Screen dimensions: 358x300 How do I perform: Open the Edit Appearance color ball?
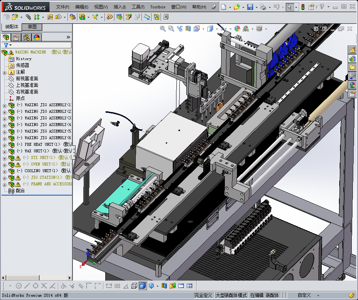[237, 29]
